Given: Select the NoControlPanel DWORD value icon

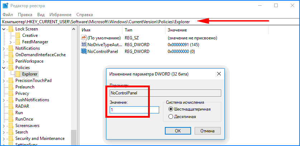Looking at the screenshot, I should point(84,51).
